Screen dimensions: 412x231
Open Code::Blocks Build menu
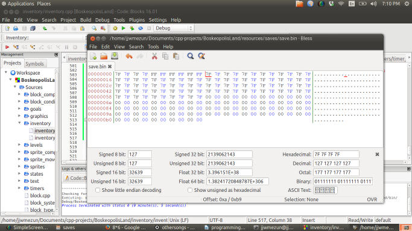(86, 20)
